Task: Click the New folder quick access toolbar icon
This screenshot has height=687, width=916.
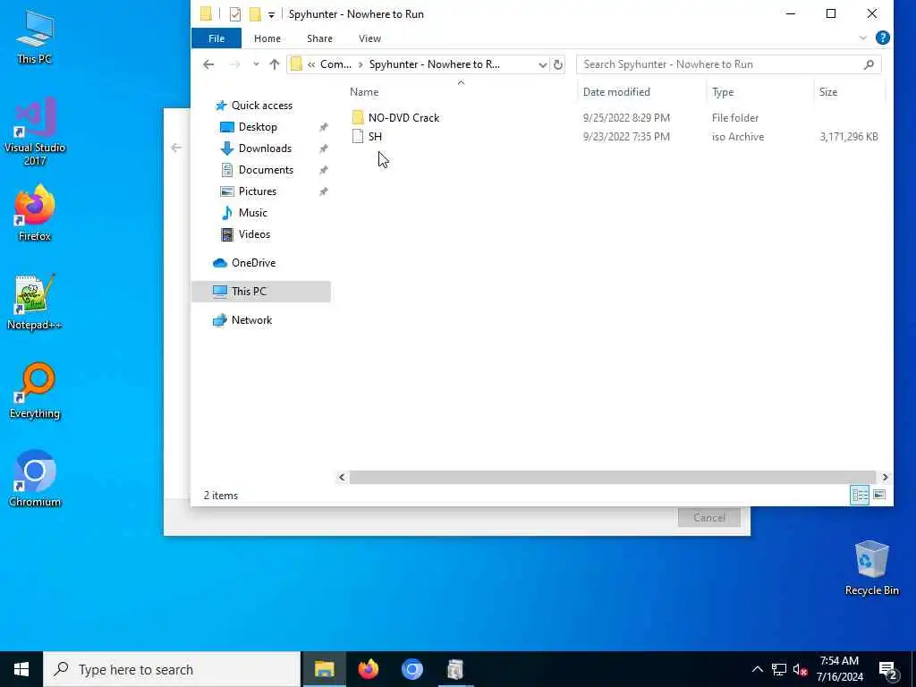Action: click(255, 14)
